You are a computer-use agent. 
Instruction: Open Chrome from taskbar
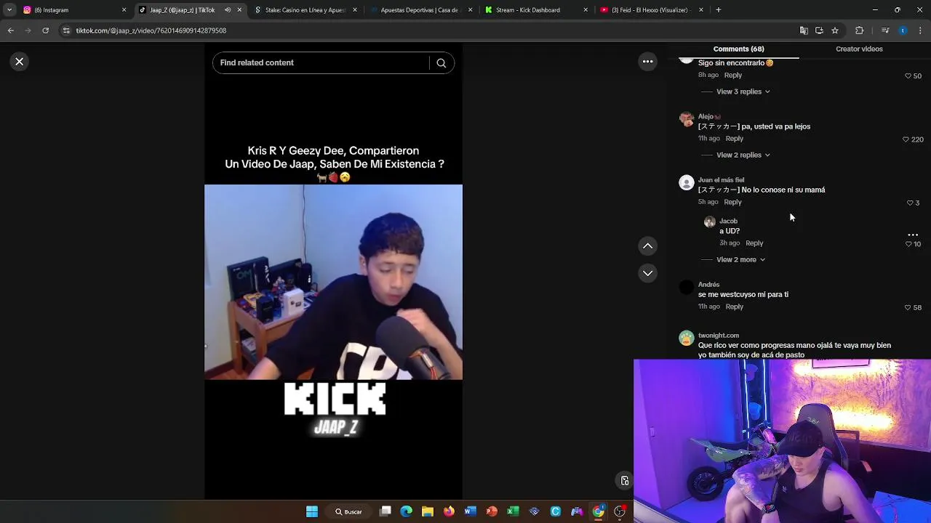(x=598, y=511)
